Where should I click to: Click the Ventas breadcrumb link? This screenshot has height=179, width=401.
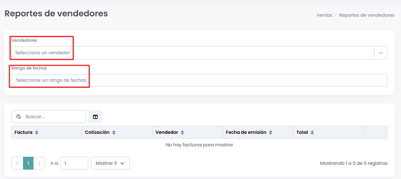tap(324, 15)
